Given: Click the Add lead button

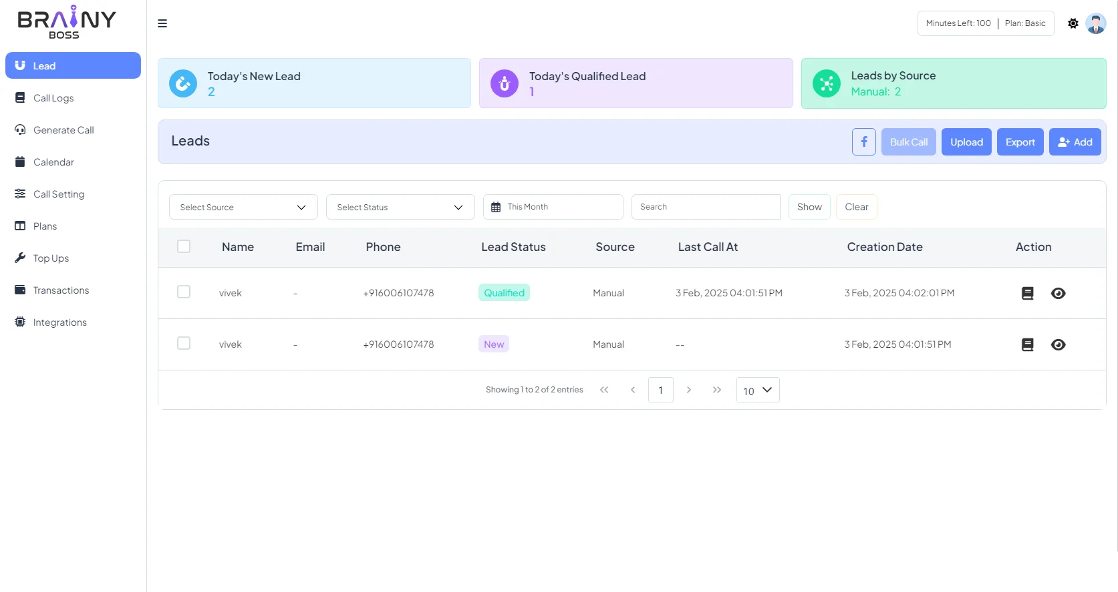Looking at the screenshot, I should 1075,142.
